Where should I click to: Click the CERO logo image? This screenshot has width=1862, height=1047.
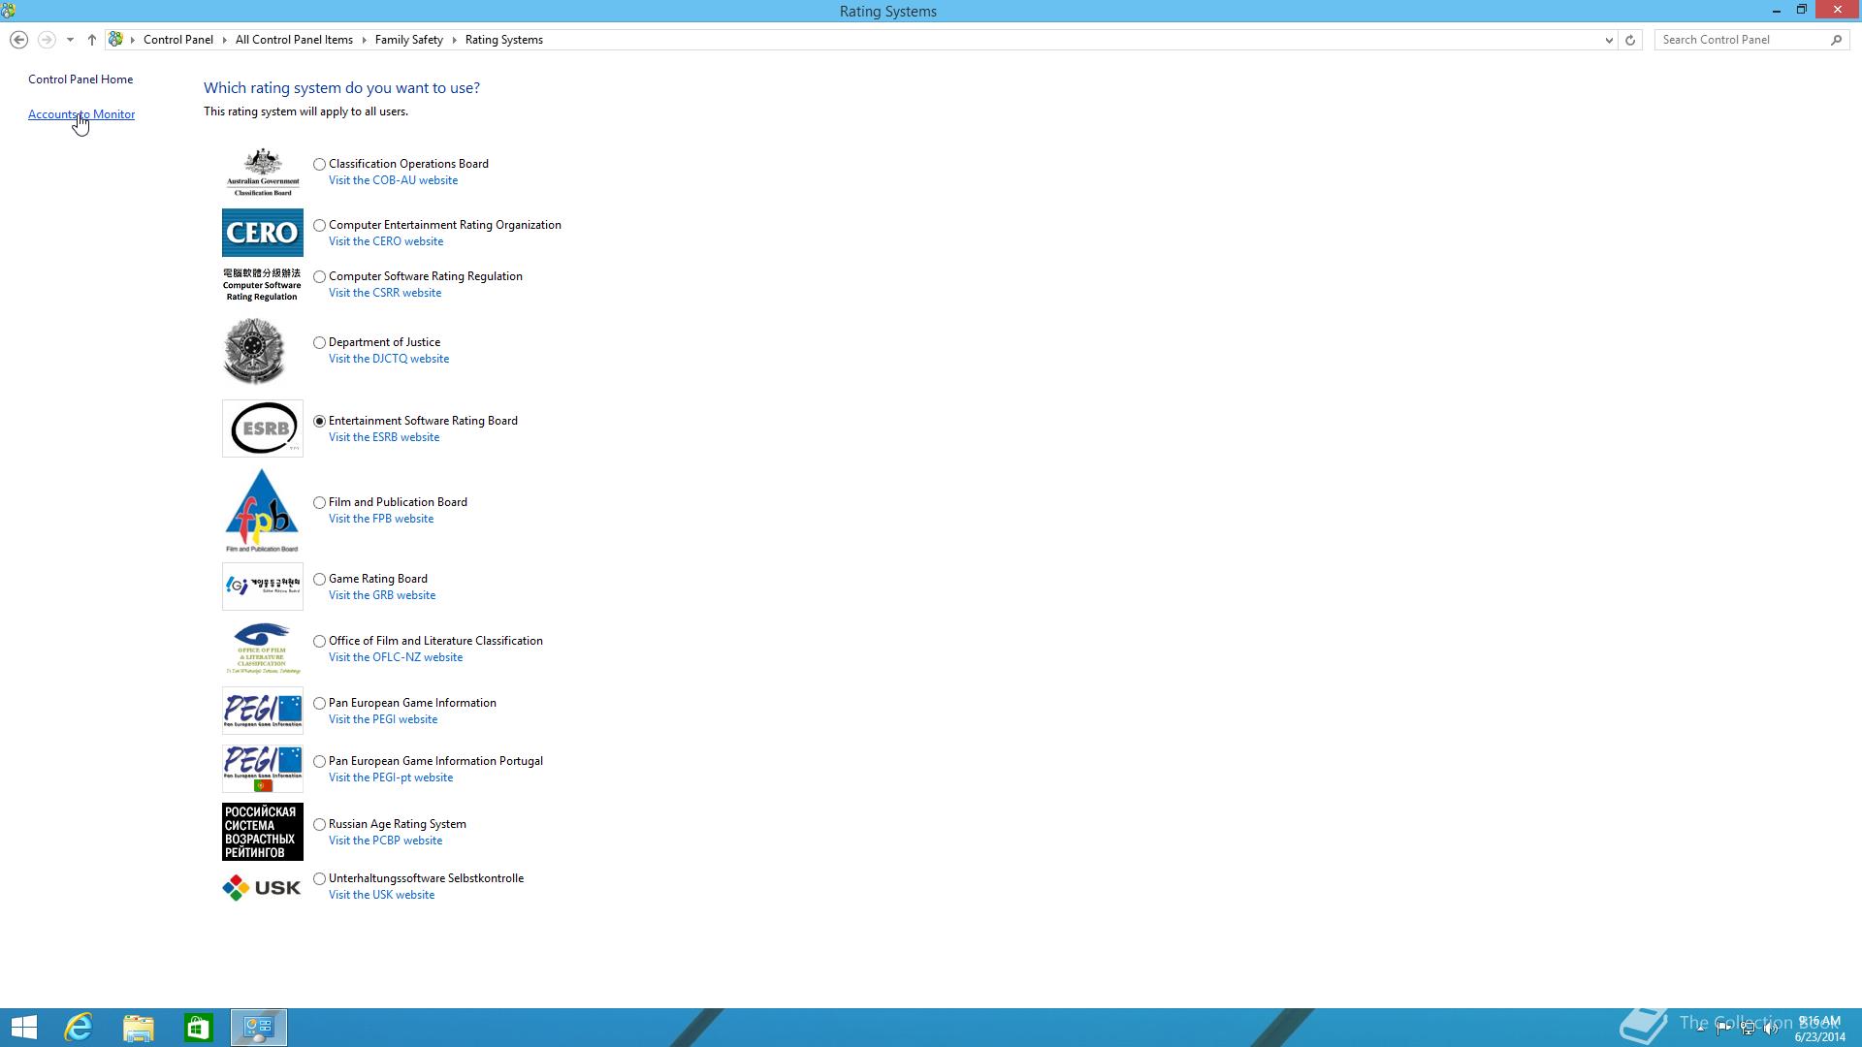262,233
